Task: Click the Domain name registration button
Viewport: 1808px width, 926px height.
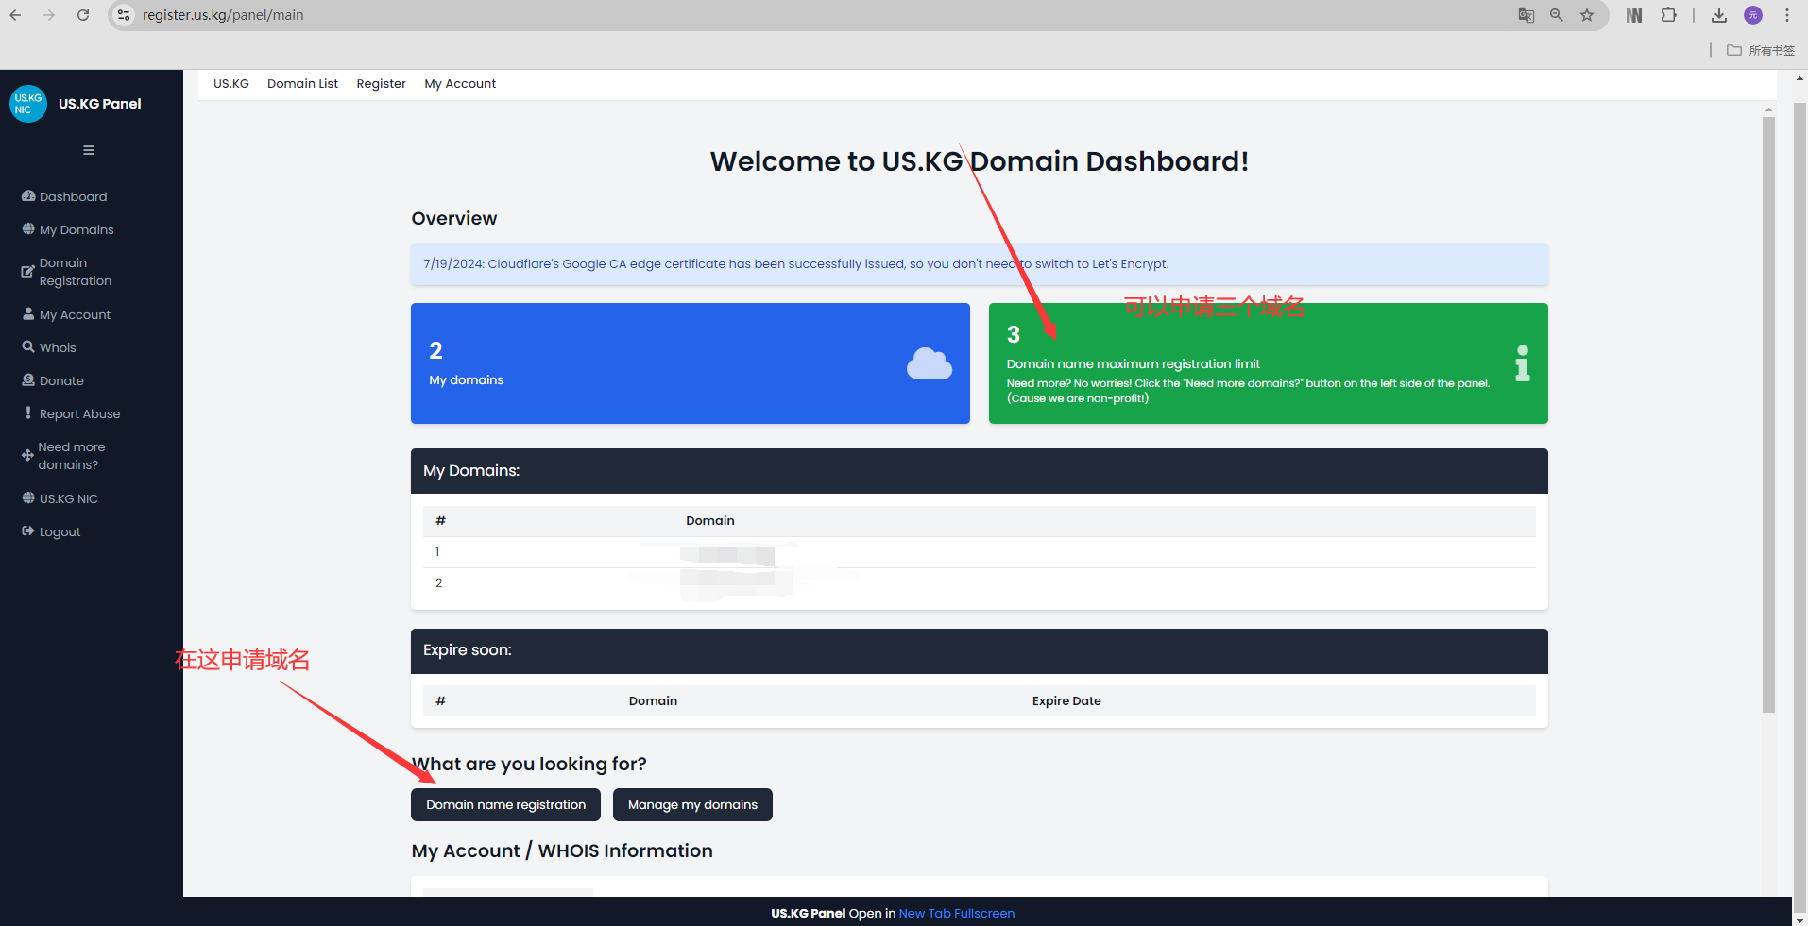Action: coord(505,805)
